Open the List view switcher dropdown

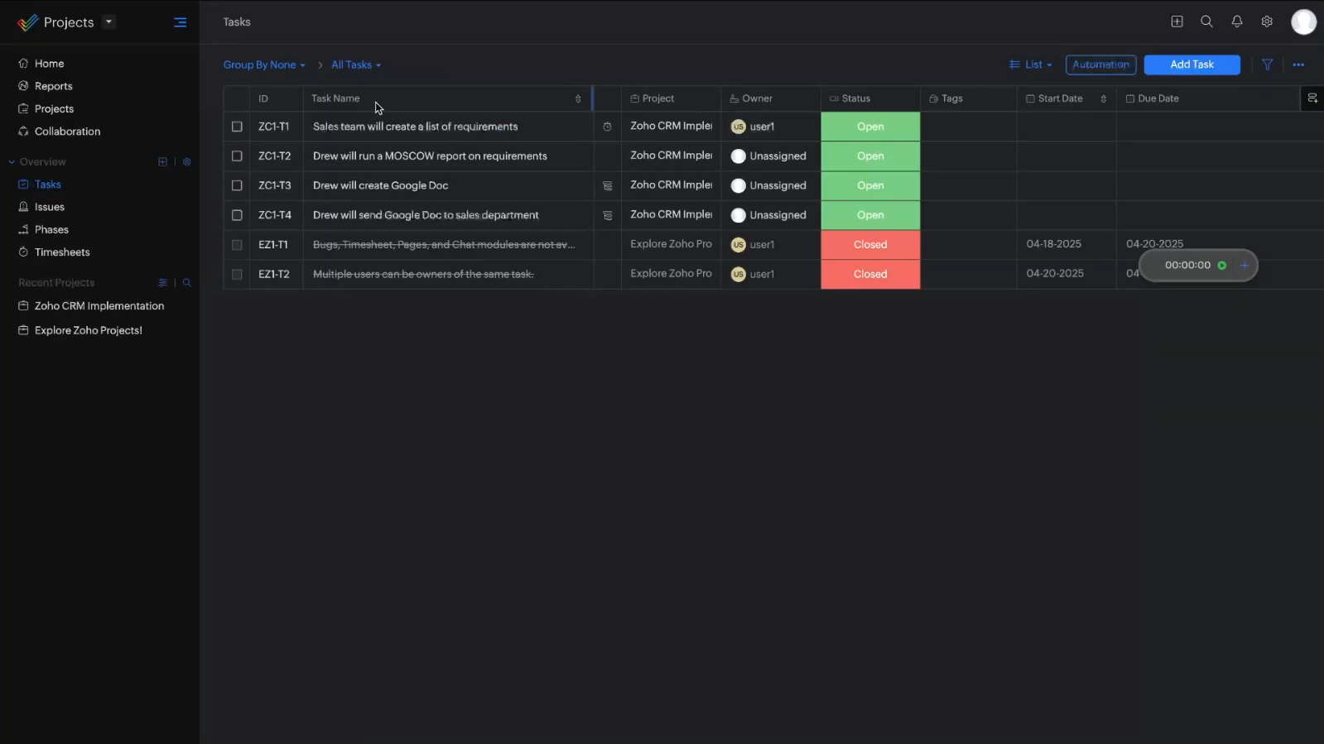1031,65
